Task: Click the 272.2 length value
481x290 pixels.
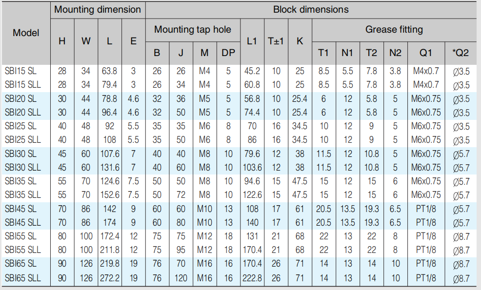Action: click(x=110, y=278)
